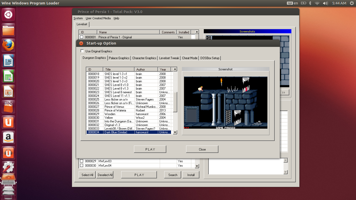Launch the Files manager from the dock
The width and height of the screenshot is (356, 200).
(x=8, y=30)
